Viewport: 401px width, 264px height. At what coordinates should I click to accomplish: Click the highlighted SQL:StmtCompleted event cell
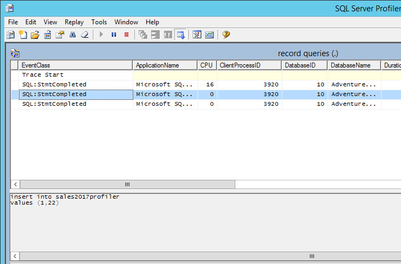tap(76, 94)
